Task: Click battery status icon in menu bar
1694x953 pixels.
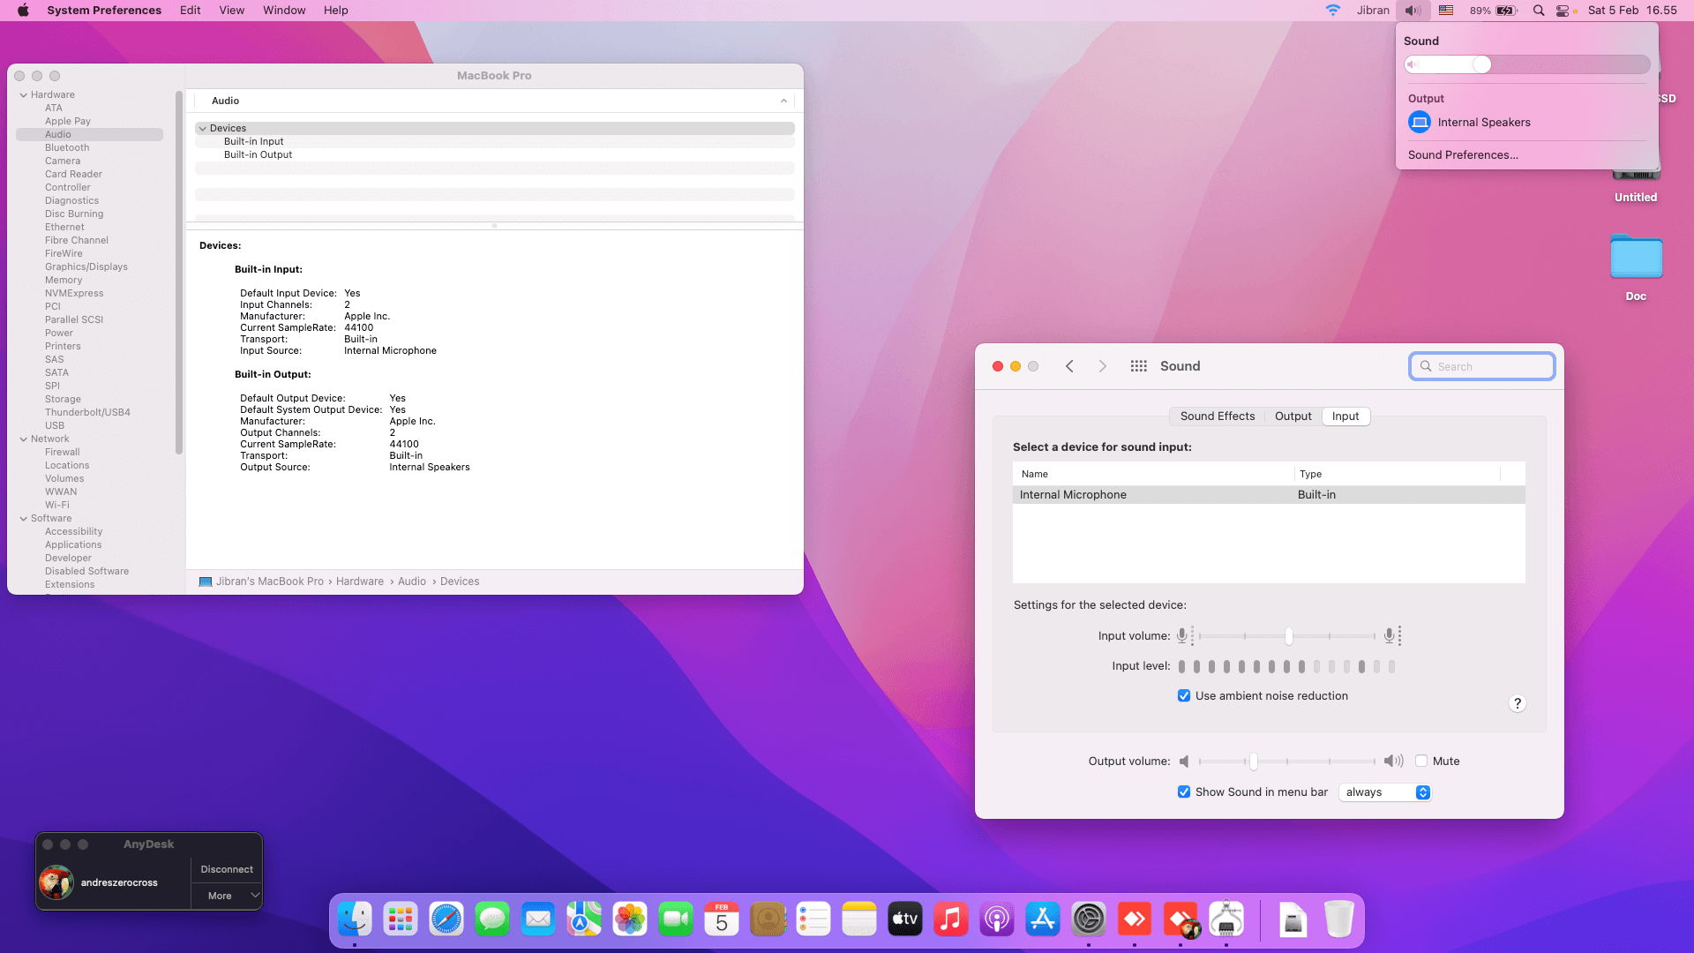Action: (x=1506, y=11)
